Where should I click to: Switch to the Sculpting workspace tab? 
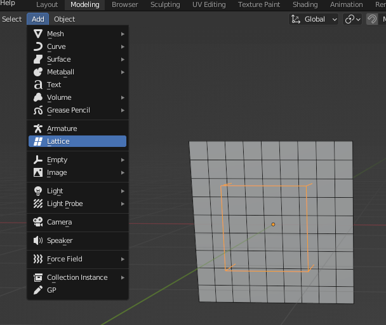(164, 4)
